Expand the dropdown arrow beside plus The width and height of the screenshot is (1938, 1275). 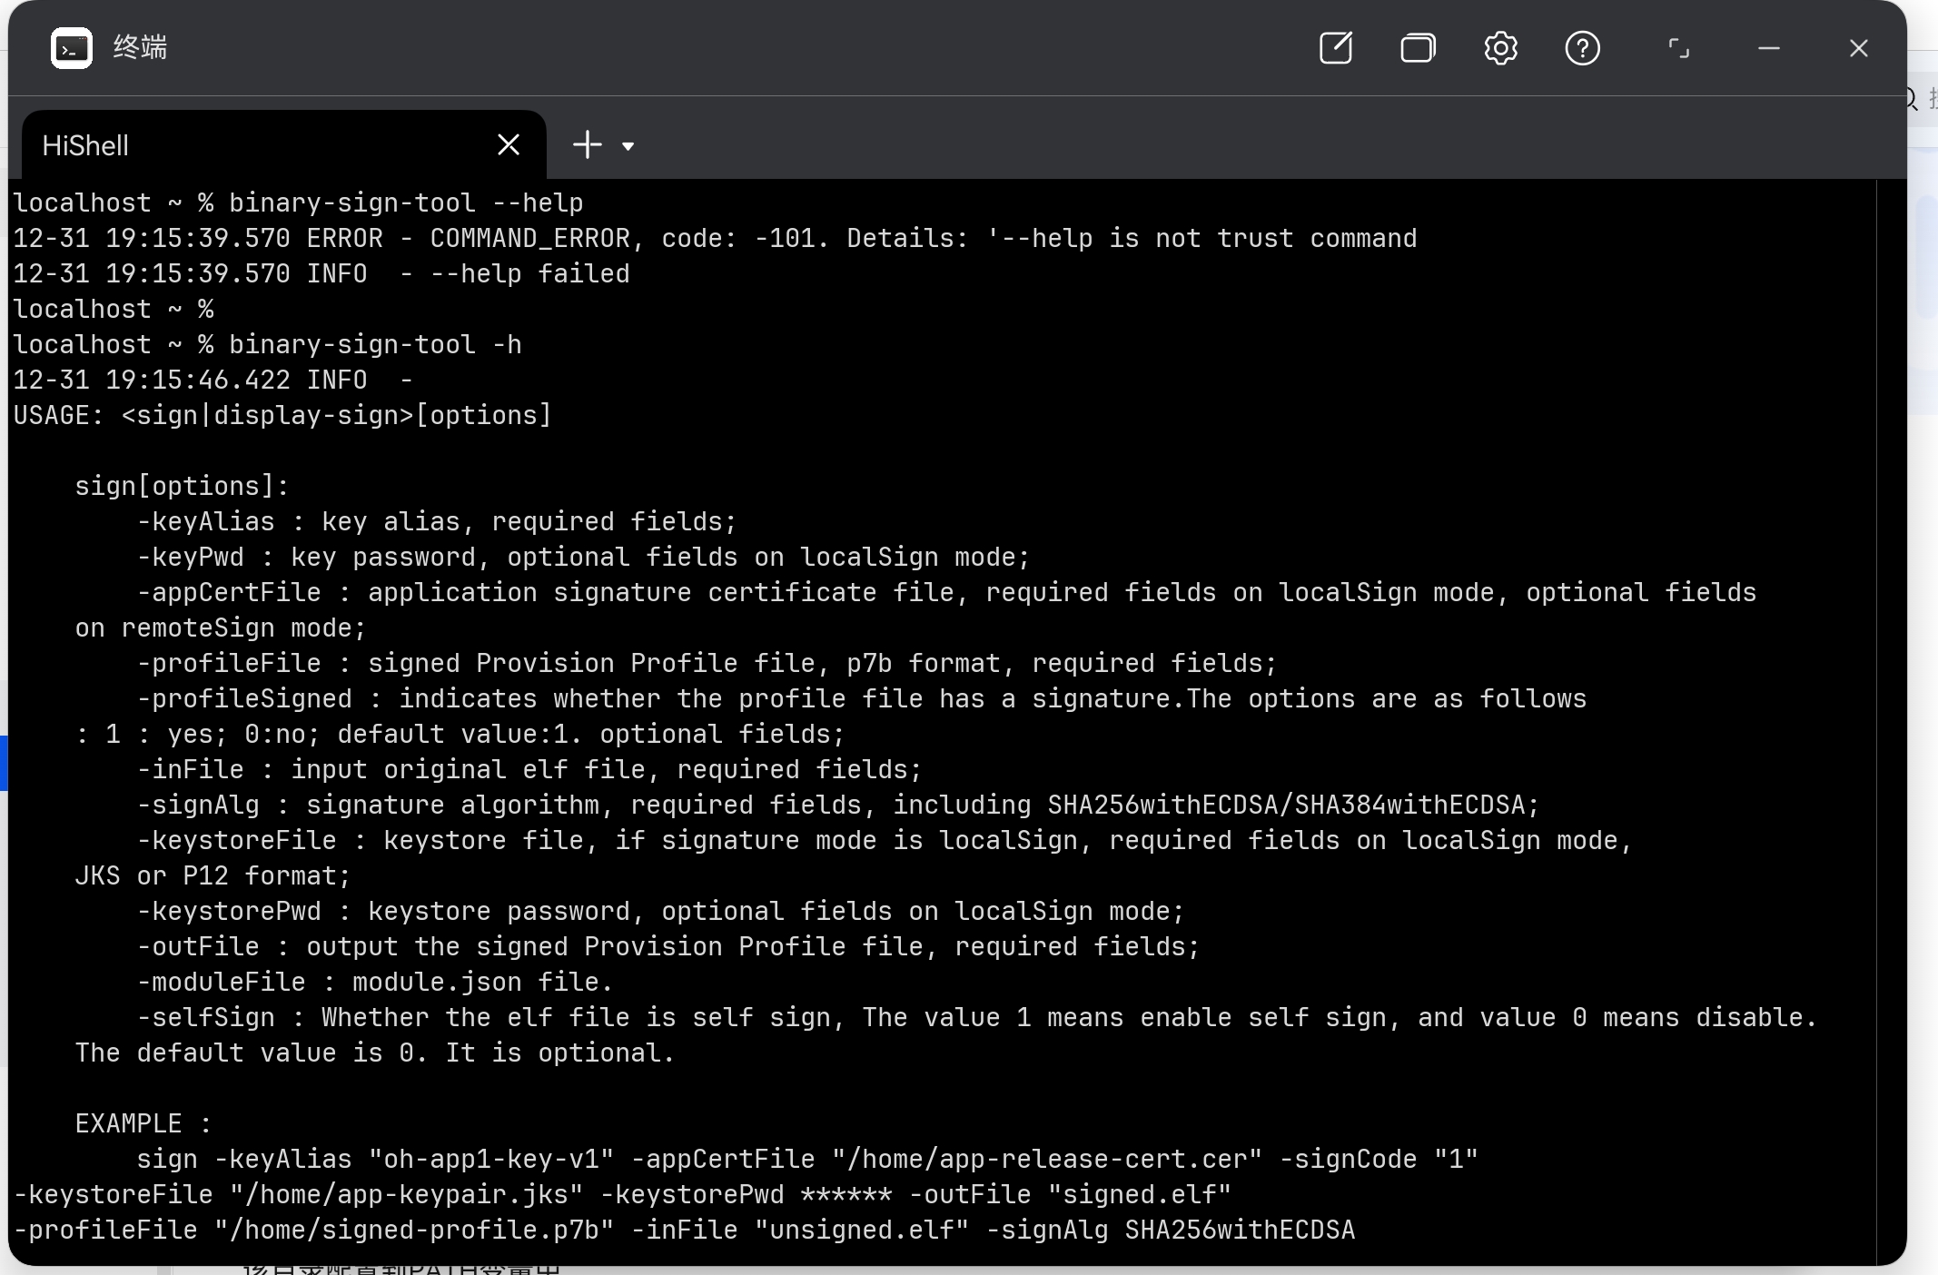point(628,145)
